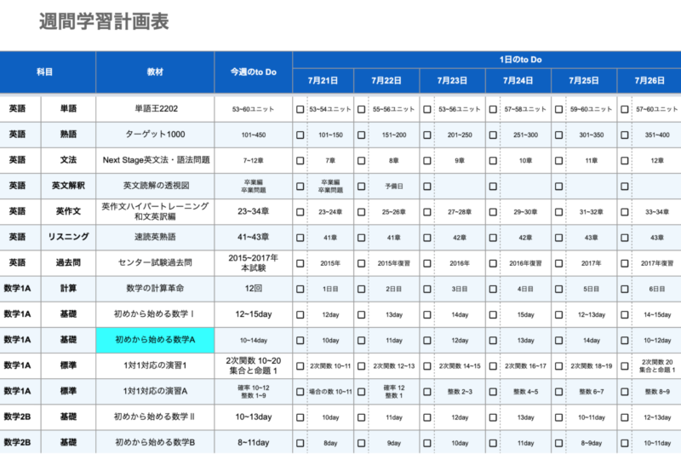The height and width of the screenshot is (454, 681).
Task: Click the 53~60ユニット weekly cell
Action: 254,109
